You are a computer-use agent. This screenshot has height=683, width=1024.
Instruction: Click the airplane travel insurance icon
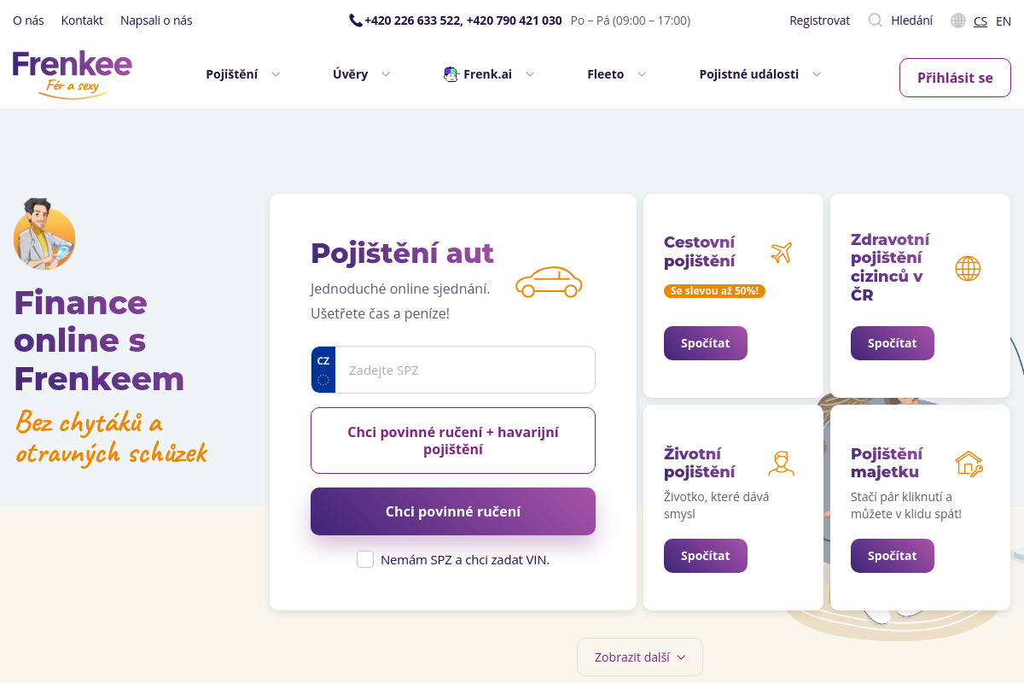pyautogui.click(x=781, y=253)
